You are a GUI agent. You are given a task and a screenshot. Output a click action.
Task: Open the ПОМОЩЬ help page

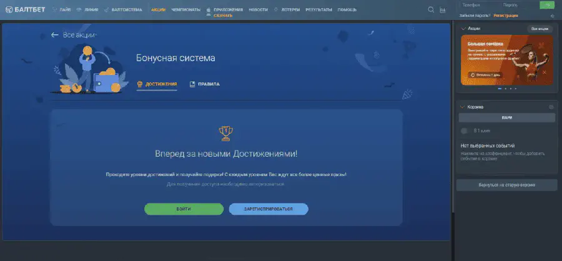(x=347, y=10)
